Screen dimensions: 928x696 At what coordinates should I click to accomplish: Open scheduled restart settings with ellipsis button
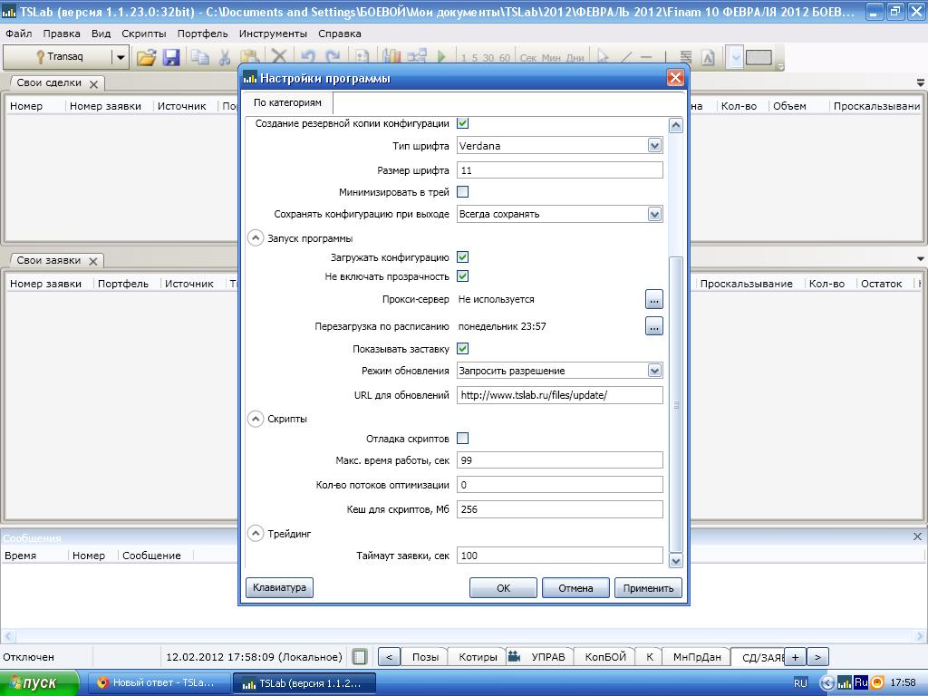point(653,326)
